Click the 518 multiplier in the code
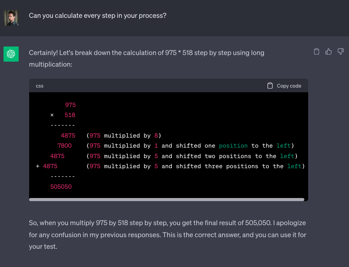349x267 pixels. 70,115
